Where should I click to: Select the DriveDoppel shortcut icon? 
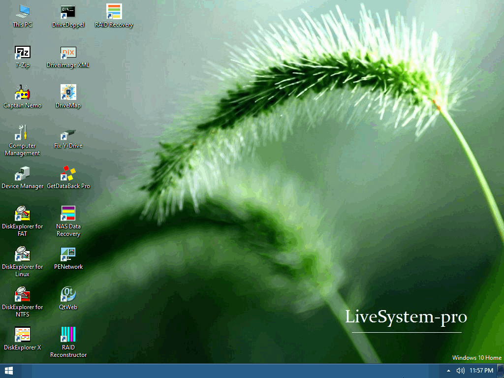[68, 11]
